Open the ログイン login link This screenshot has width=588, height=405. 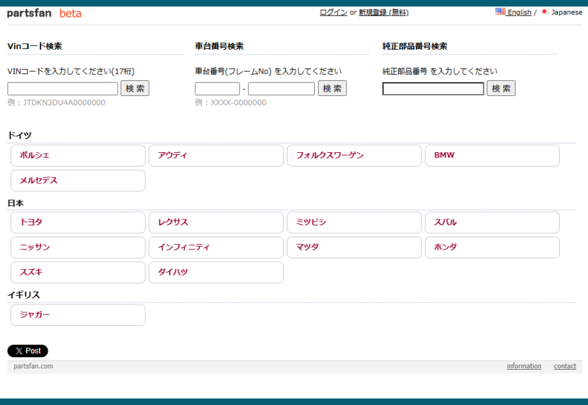(333, 12)
